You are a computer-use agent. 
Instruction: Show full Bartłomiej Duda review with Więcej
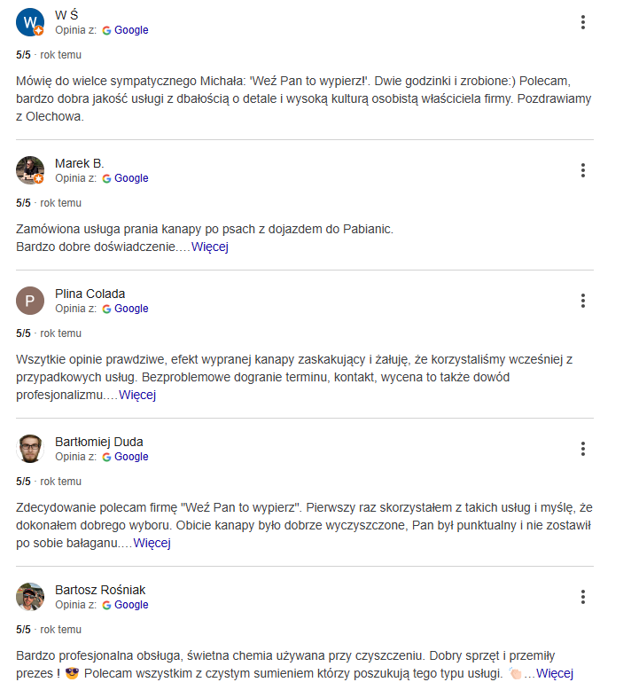(x=152, y=543)
